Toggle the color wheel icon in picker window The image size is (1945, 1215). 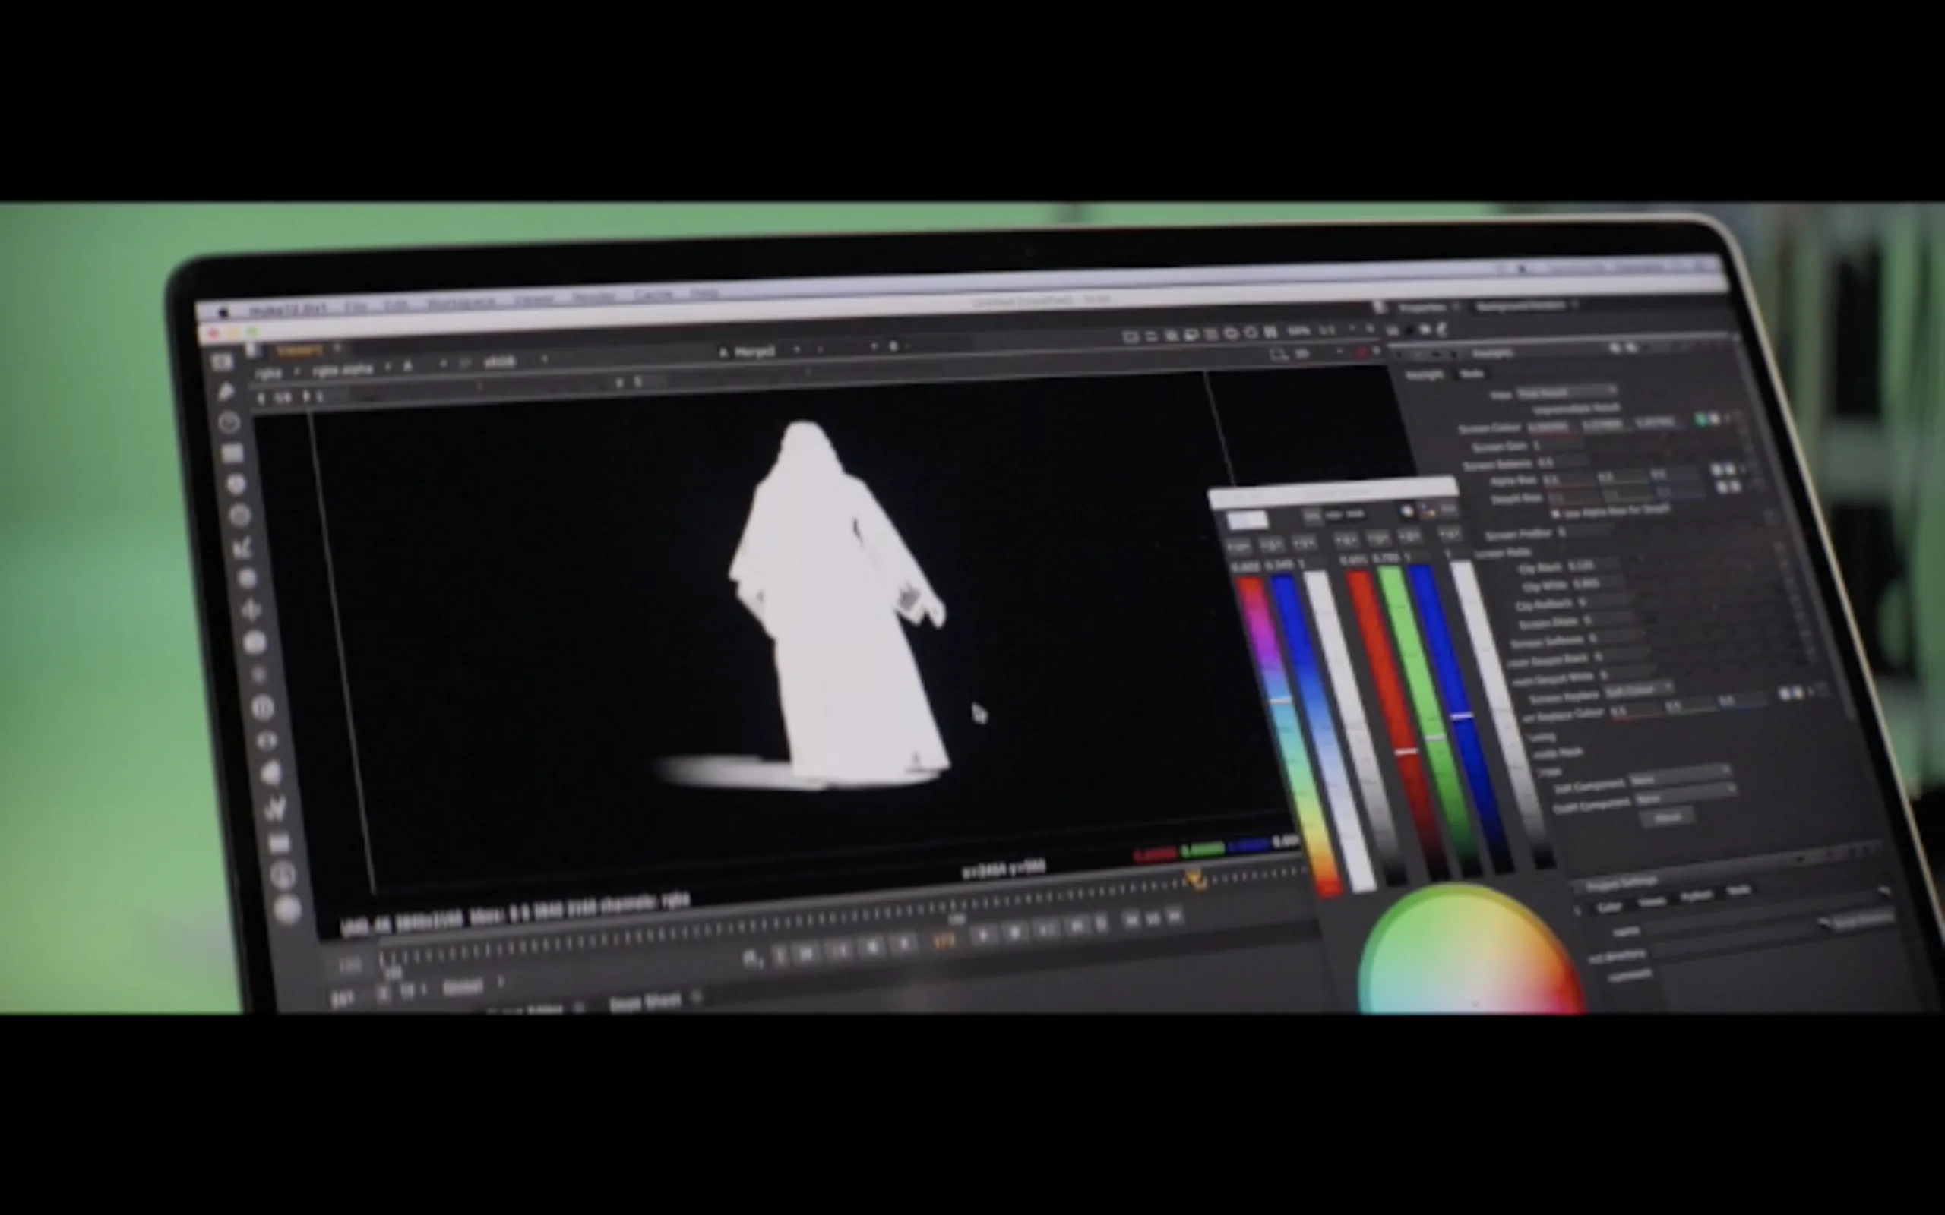tap(1407, 511)
